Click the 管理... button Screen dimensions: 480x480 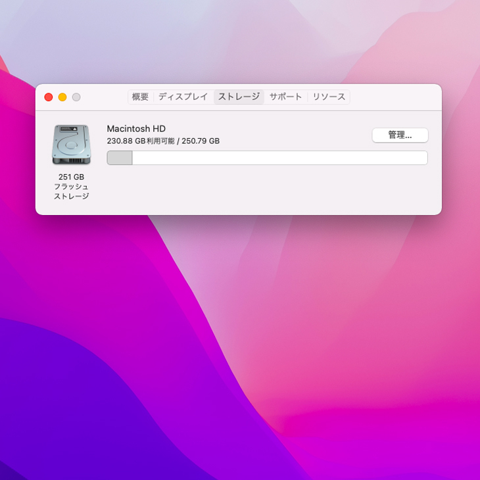pyautogui.click(x=400, y=135)
